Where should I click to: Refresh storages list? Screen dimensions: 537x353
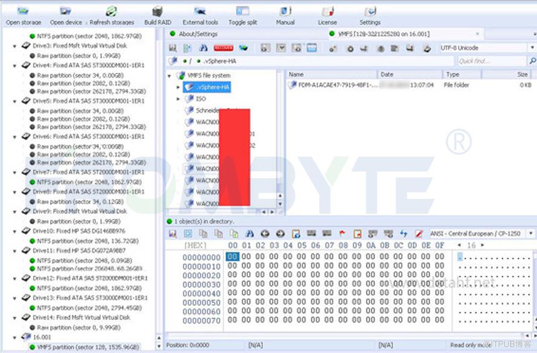pyautogui.click(x=112, y=16)
